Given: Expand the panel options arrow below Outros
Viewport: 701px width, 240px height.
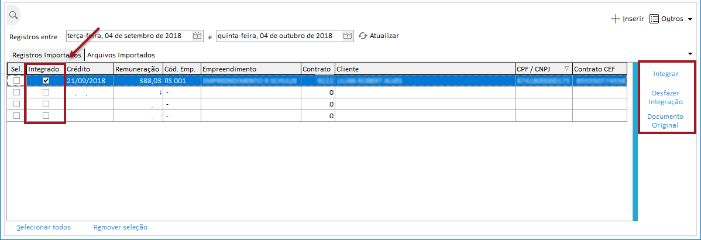Looking at the screenshot, I should pos(690,54).
